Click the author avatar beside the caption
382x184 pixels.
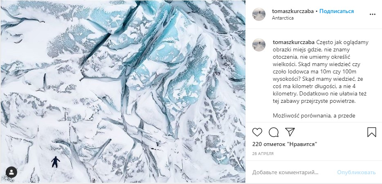coord(259,45)
